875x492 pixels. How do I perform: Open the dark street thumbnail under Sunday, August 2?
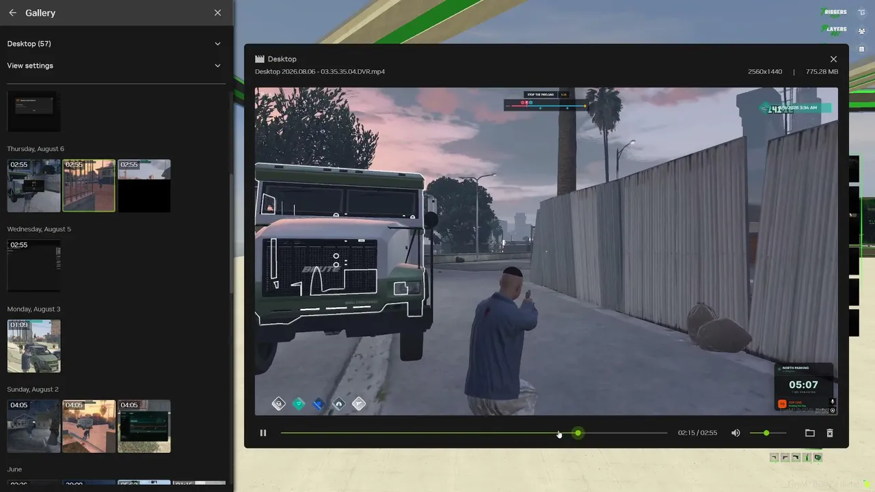pyautogui.click(x=34, y=426)
